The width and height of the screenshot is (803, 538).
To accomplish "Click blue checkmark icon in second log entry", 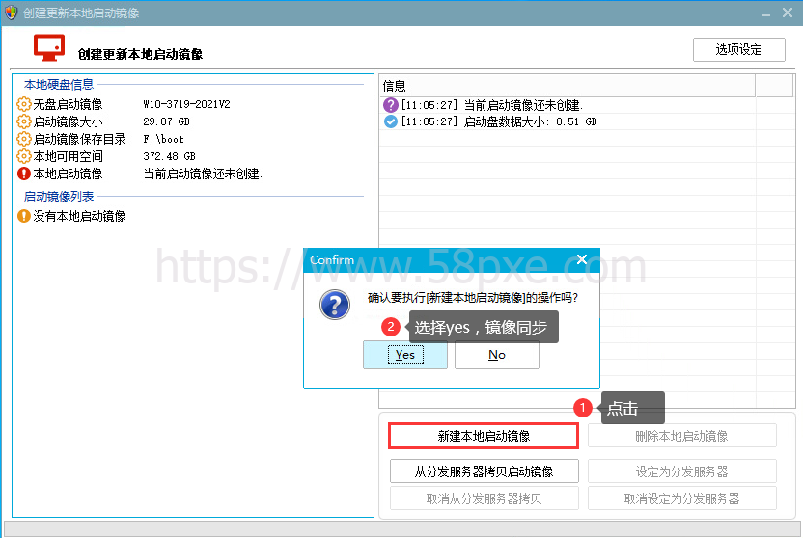I will coord(390,121).
